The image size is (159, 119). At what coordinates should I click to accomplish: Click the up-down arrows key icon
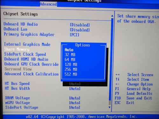(118, 79)
